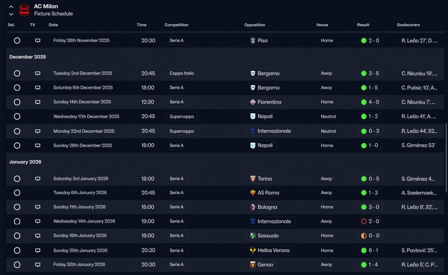Select the Tuesday 2nd December fixture radio circle
This screenshot has width=448, height=275.
click(x=17, y=73)
